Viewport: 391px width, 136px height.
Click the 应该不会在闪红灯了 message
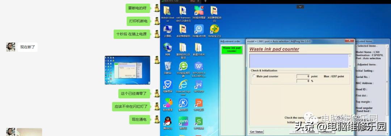[x=131, y=107]
